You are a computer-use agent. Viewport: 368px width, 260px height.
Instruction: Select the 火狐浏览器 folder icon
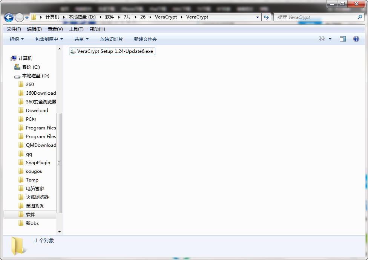click(x=21, y=197)
